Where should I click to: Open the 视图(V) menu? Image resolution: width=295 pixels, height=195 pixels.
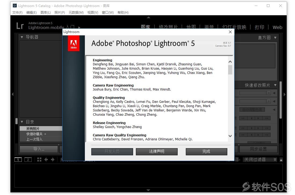click(x=93, y=12)
